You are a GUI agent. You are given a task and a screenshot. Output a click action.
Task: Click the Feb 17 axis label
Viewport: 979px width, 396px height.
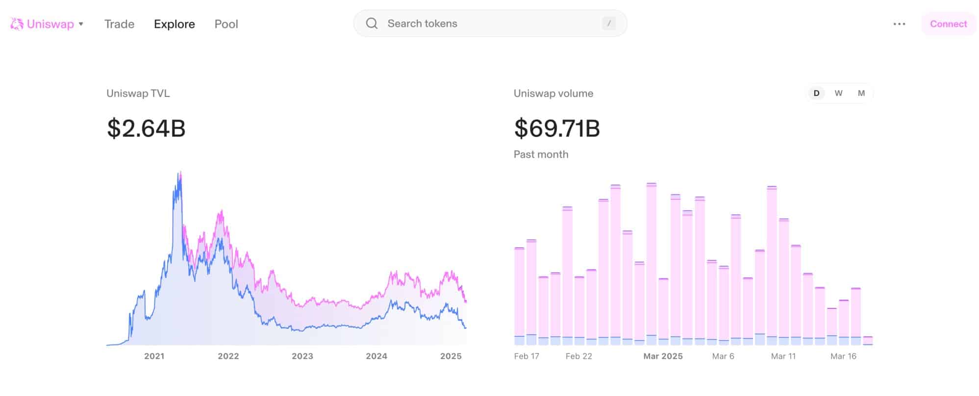click(x=527, y=356)
